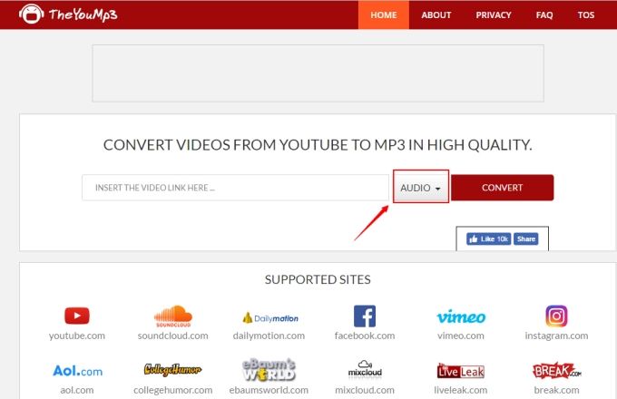Click the break.com text label
The image size is (617, 399).
click(556, 390)
